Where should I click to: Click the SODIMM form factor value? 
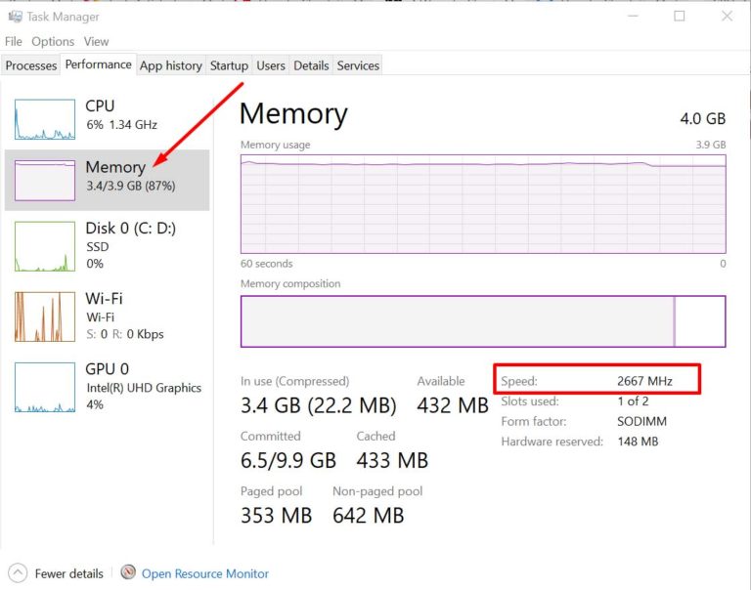point(641,421)
